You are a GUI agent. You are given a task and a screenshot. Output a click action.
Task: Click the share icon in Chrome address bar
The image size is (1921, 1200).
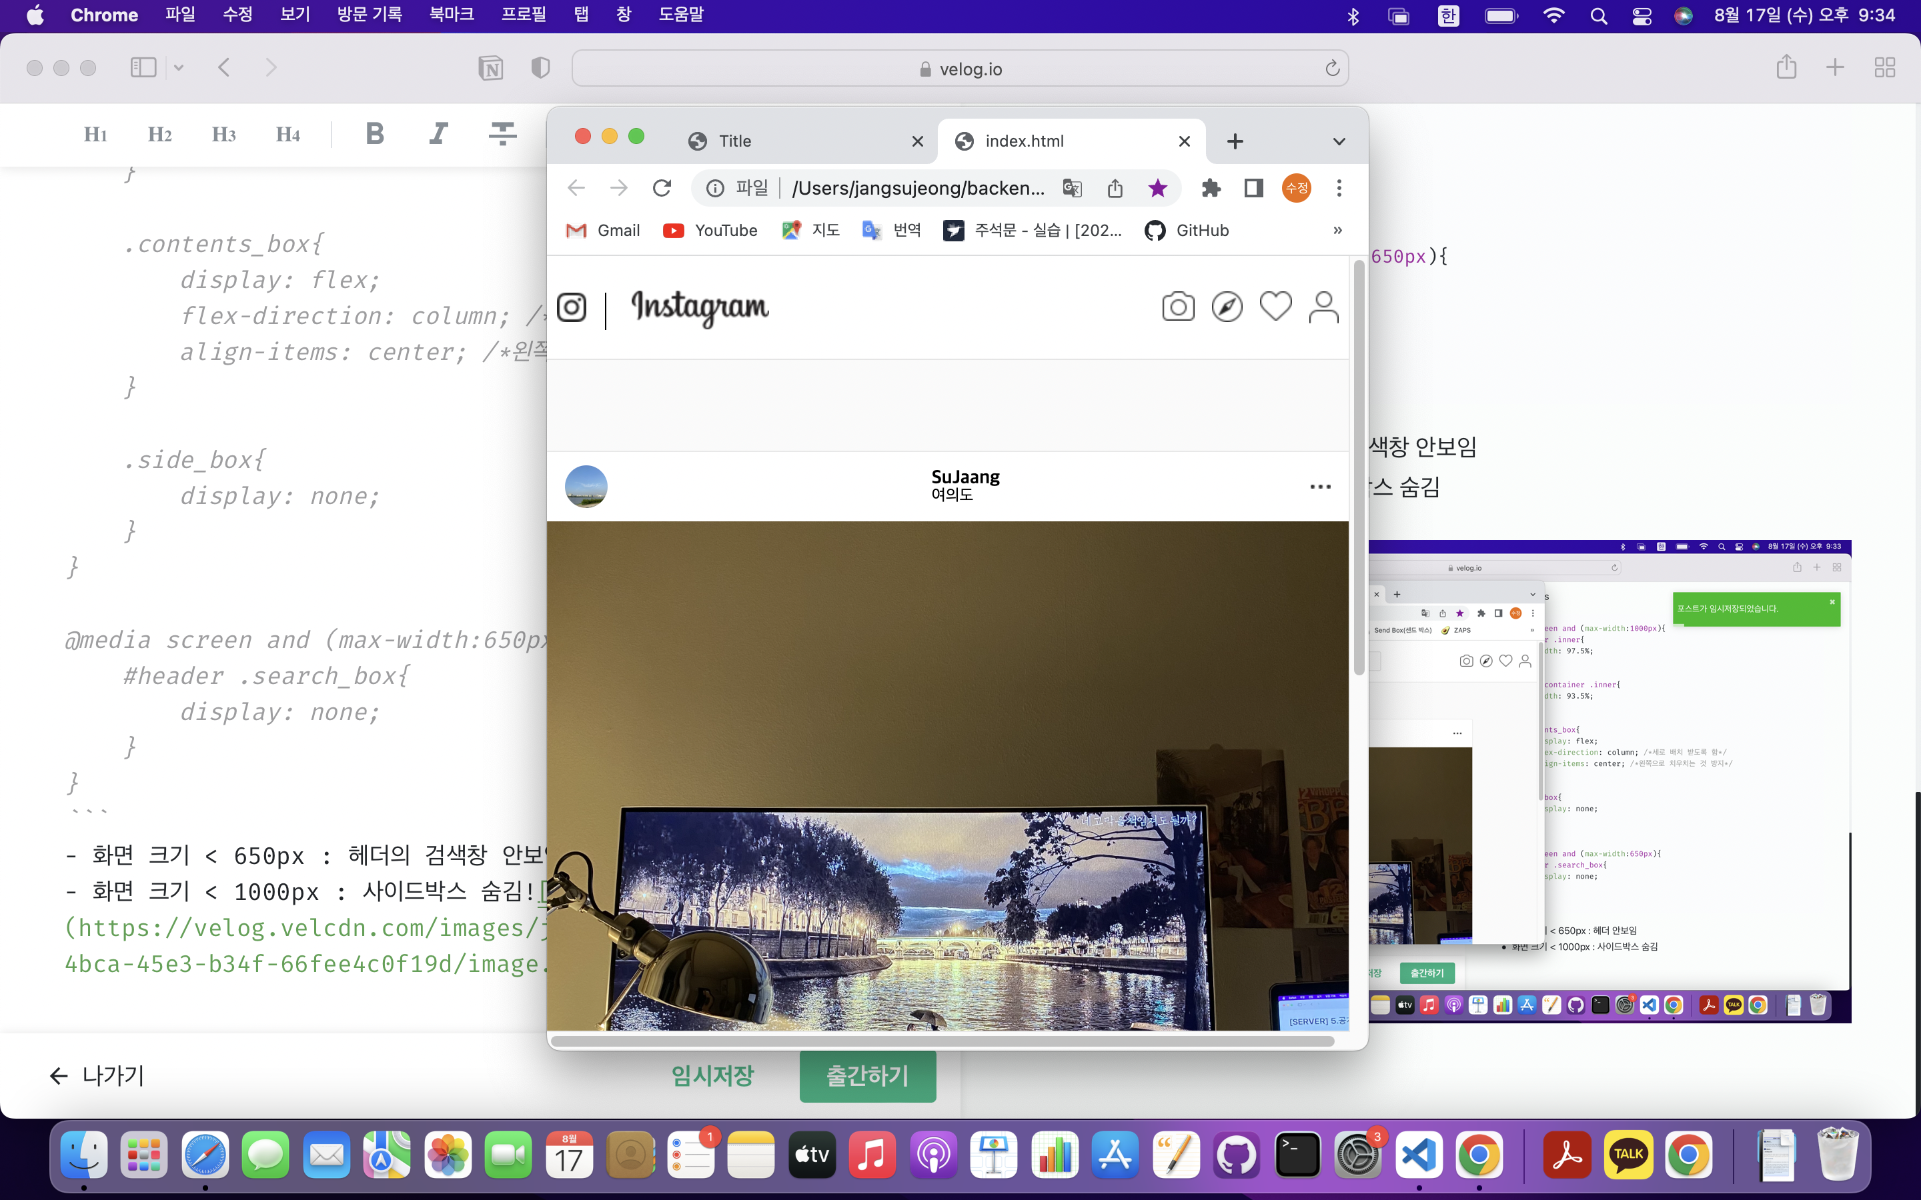coord(1115,188)
